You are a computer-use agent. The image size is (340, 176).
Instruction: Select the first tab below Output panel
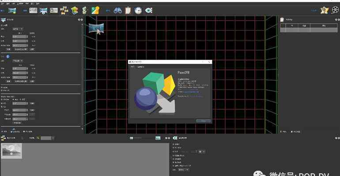click(283, 132)
